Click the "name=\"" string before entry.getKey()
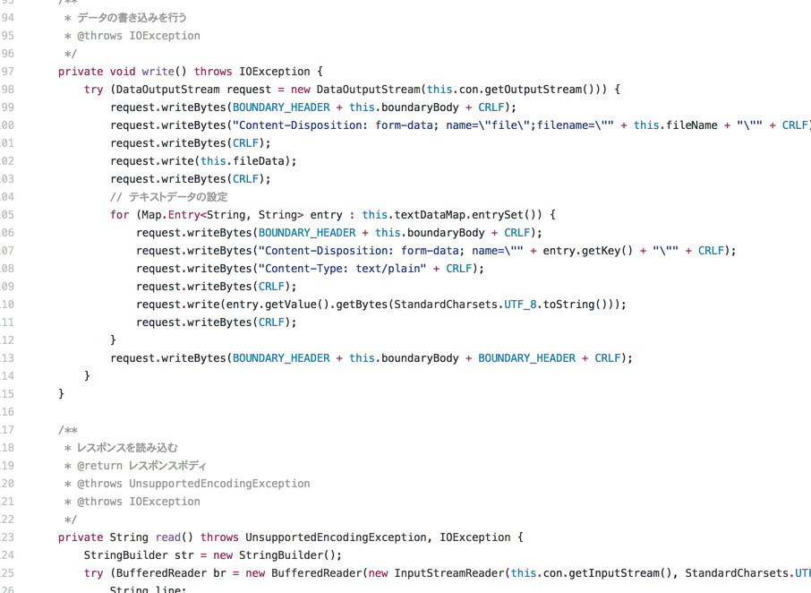The height and width of the screenshot is (593, 811). coord(390,251)
